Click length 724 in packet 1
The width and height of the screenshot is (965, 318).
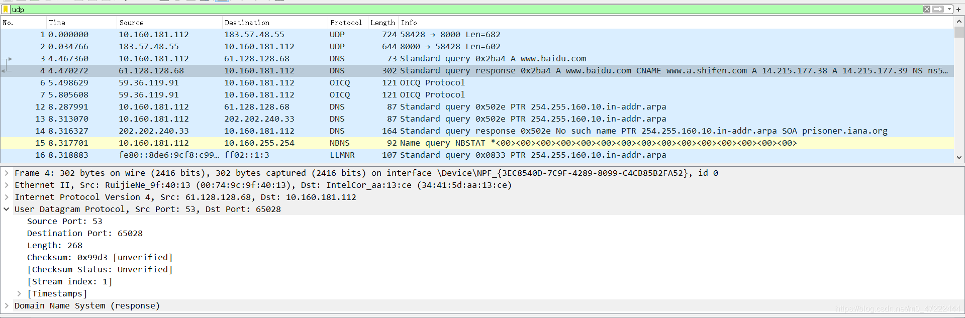click(390, 35)
